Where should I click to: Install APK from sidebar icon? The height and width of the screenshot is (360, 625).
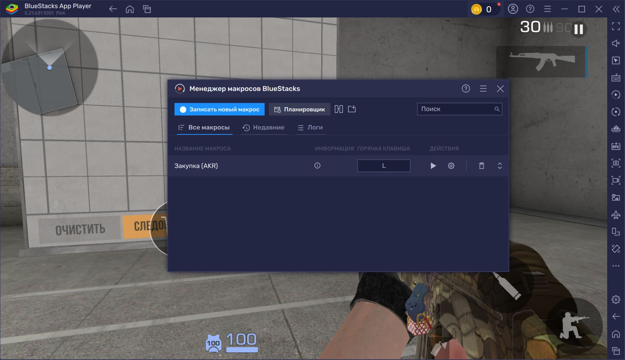click(x=616, y=146)
